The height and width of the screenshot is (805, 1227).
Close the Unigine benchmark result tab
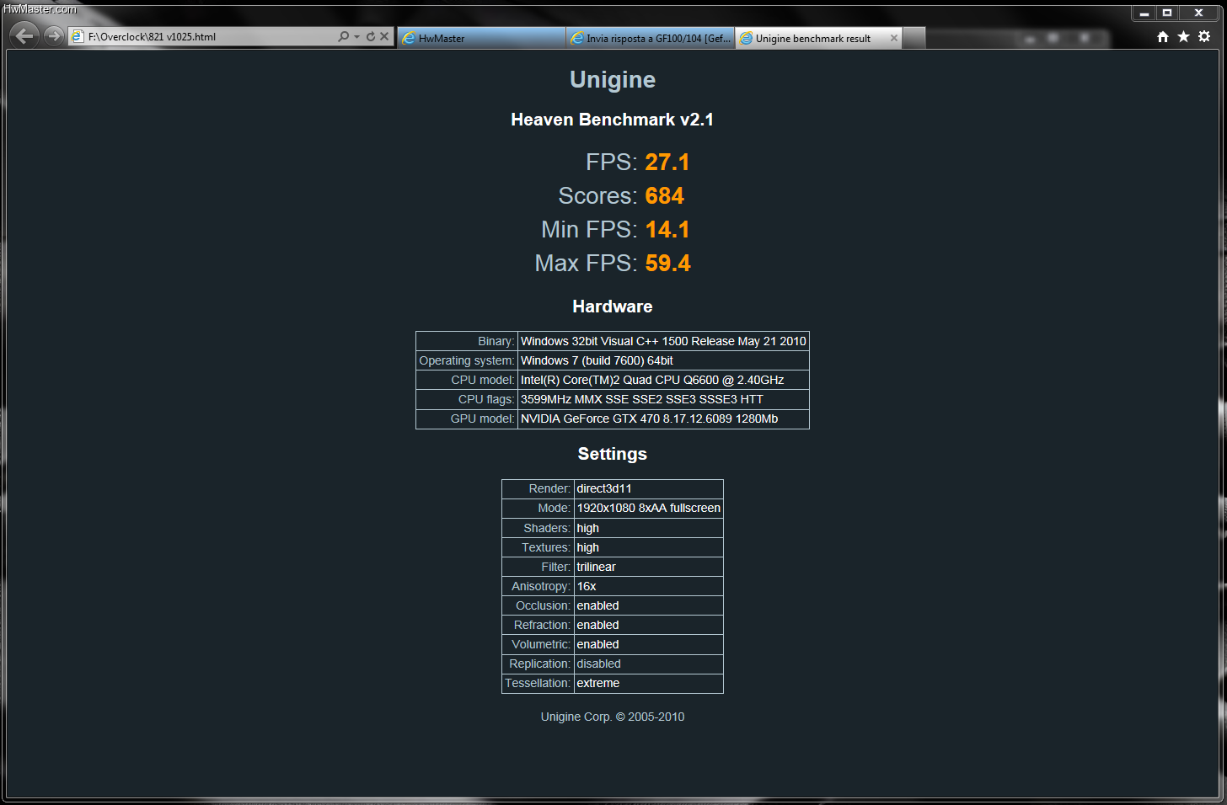coord(894,38)
